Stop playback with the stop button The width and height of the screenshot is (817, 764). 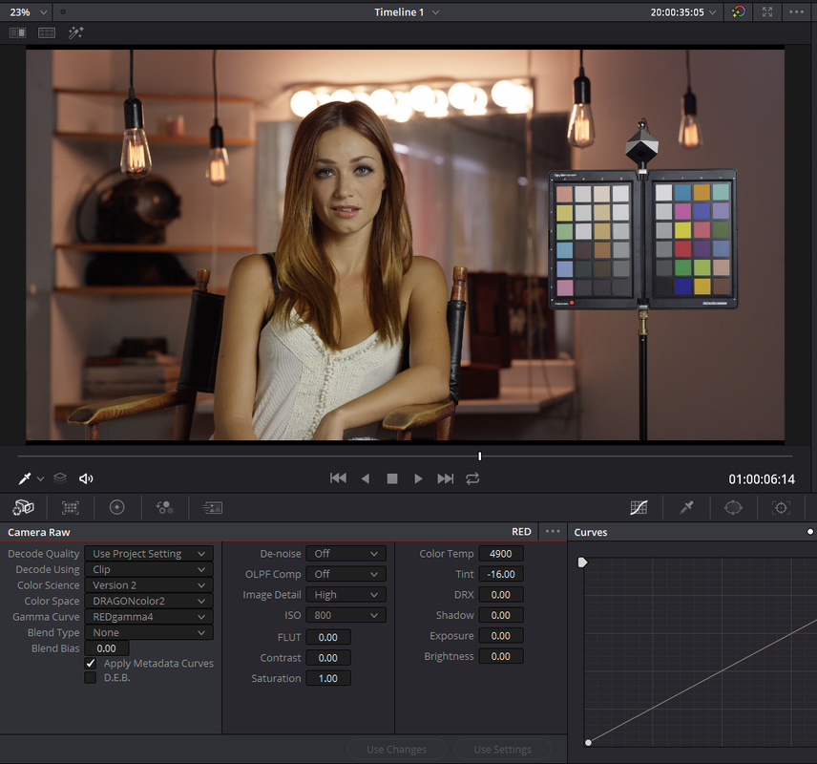[x=392, y=478]
